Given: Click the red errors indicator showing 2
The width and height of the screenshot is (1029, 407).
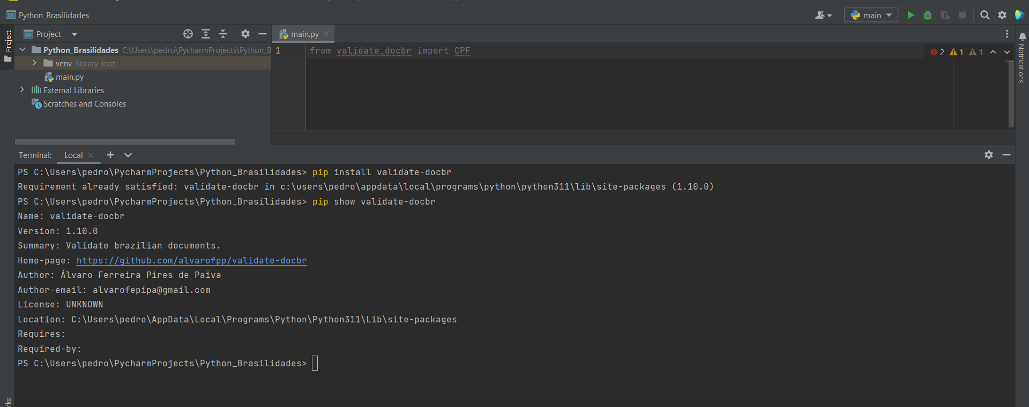Looking at the screenshot, I should tap(938, 52).
